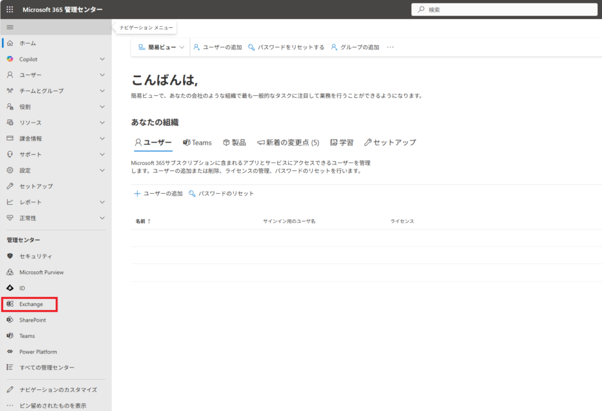This screenshot has height=411, width=602.
Task: Click the Security shield icon
Action: coord(10,256)
